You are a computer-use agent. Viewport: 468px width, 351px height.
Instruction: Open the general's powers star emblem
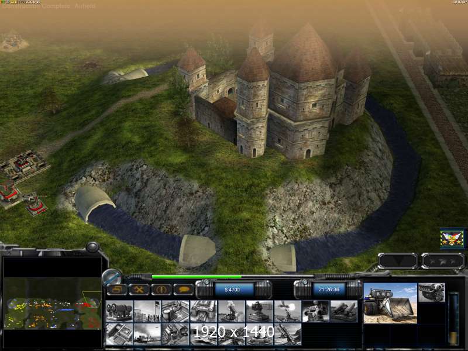coord(452,239)
